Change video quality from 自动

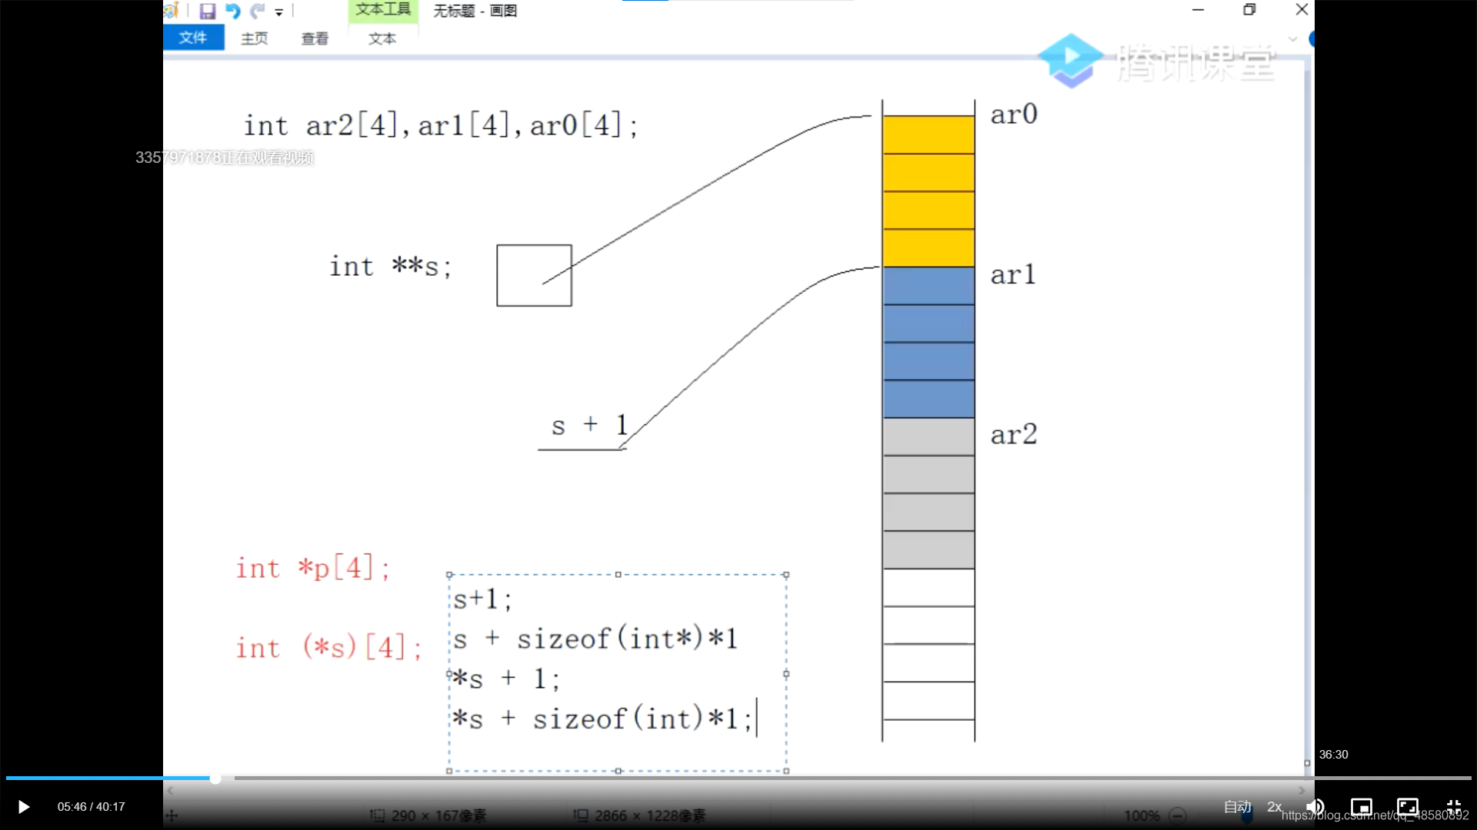click(1238, 807)
